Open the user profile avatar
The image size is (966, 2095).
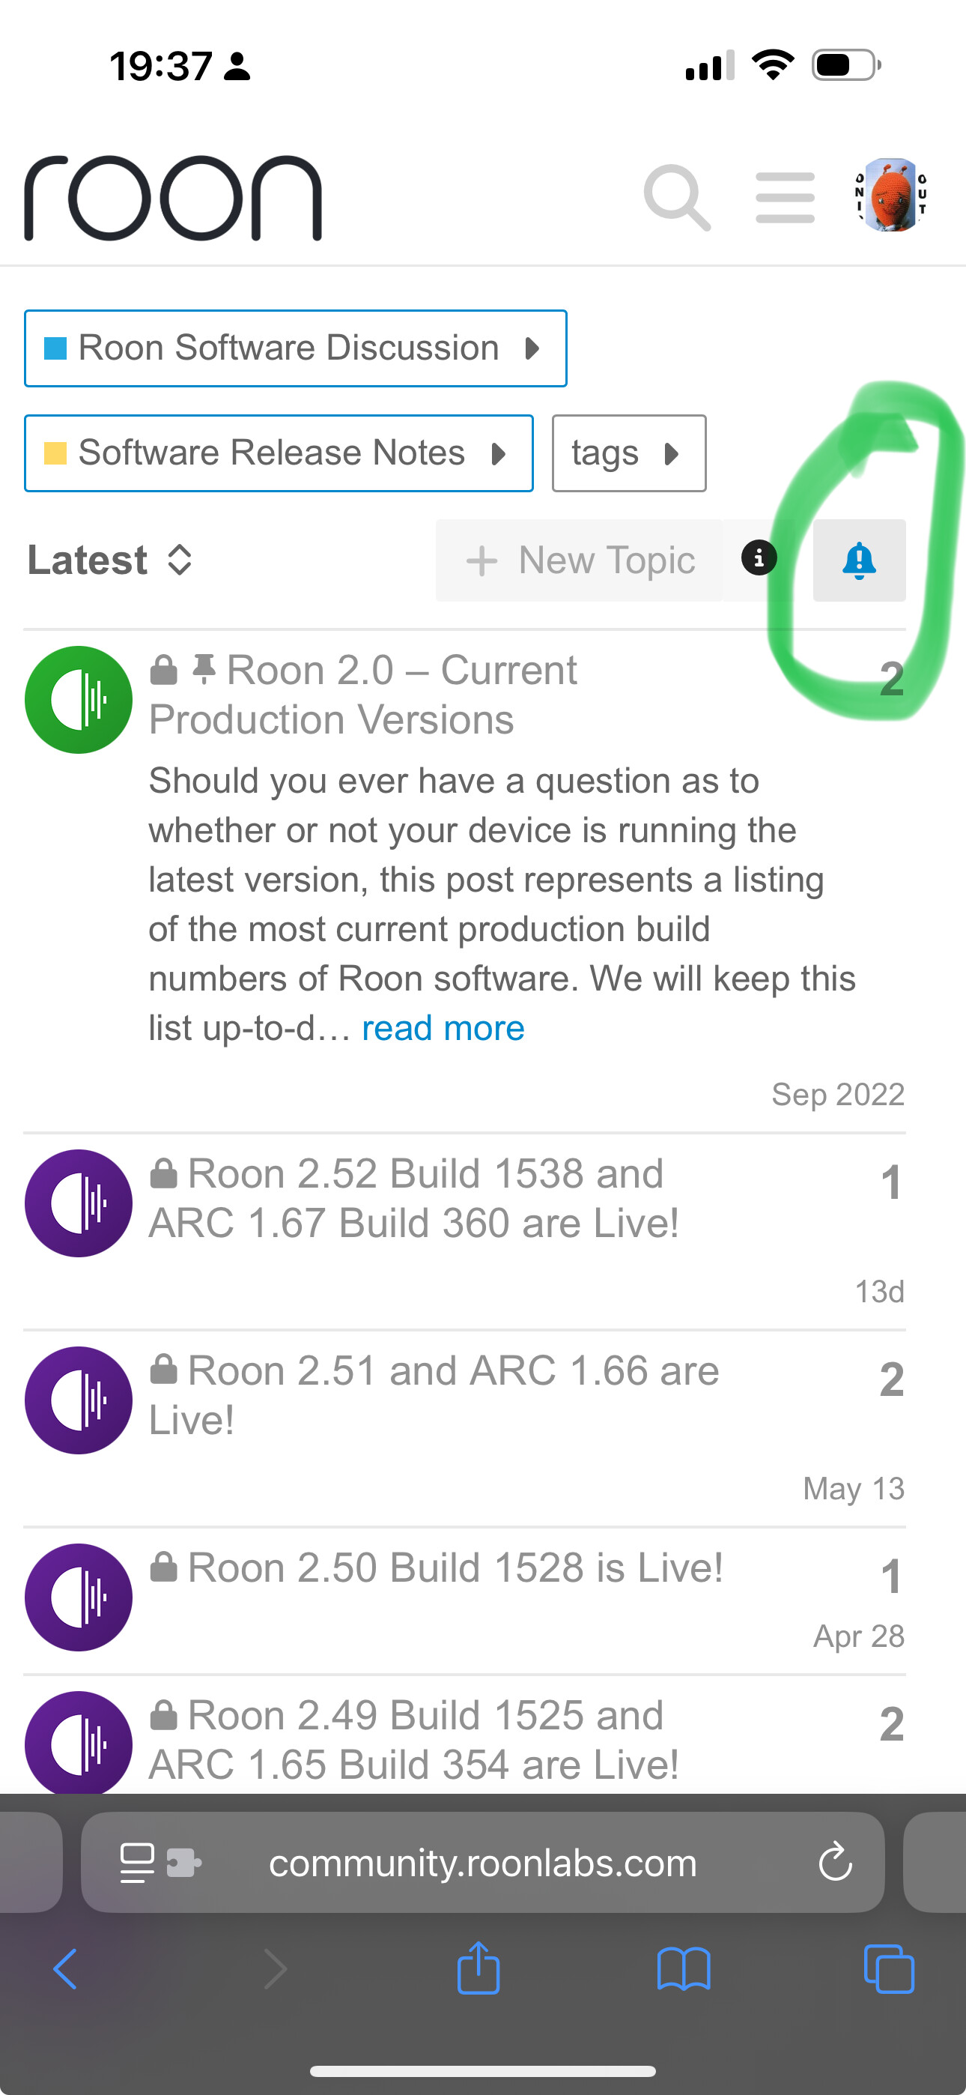pos(890,196)
